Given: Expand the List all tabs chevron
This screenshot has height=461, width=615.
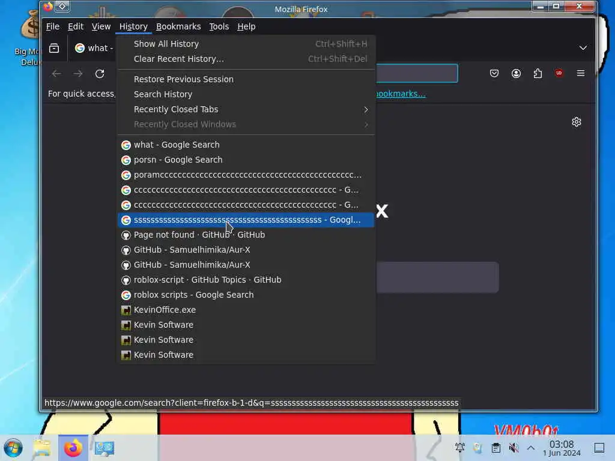Looking at the screenshot, I should pyautogui.click(x=583, y=48).
